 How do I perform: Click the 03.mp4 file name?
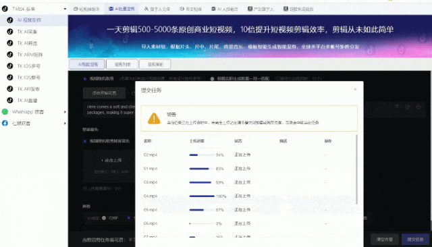coord(150,182)
